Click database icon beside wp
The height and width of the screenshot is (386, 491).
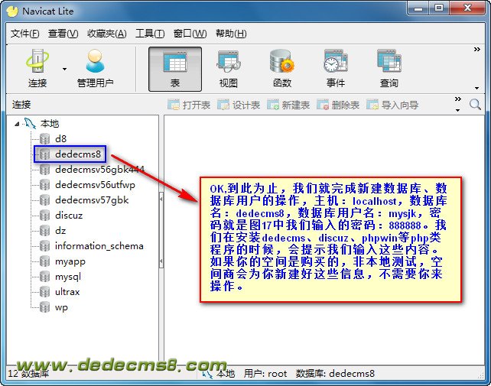coord(45,307)
